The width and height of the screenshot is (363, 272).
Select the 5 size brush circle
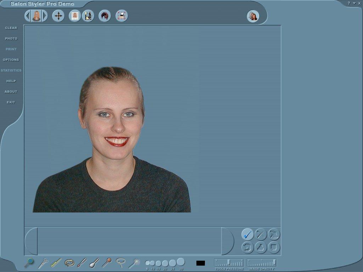point(147,263)
